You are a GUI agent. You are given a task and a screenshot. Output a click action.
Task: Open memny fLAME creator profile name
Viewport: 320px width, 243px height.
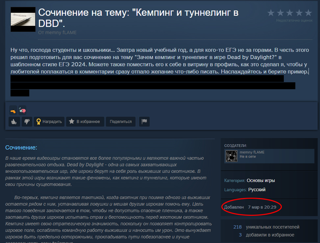252,152
